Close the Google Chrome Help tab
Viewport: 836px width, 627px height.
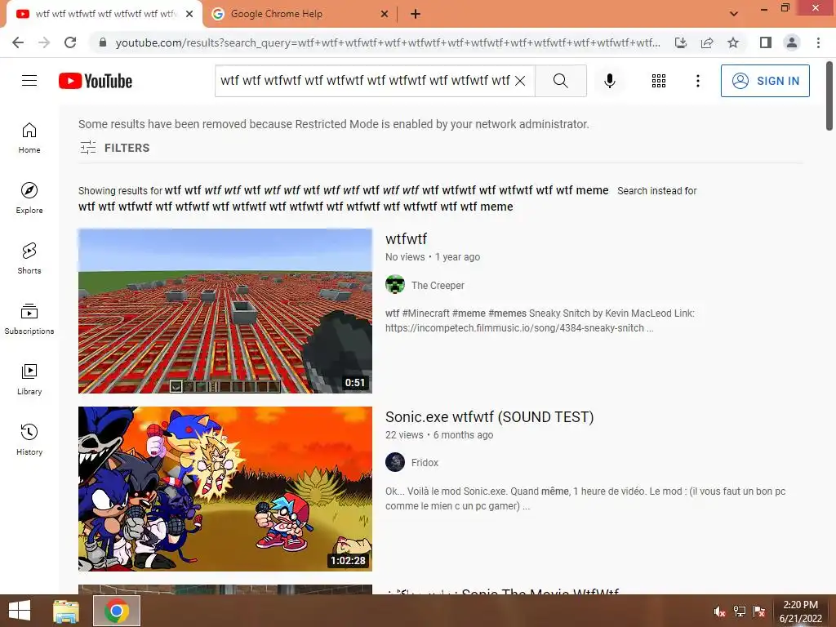pos(384,14)
